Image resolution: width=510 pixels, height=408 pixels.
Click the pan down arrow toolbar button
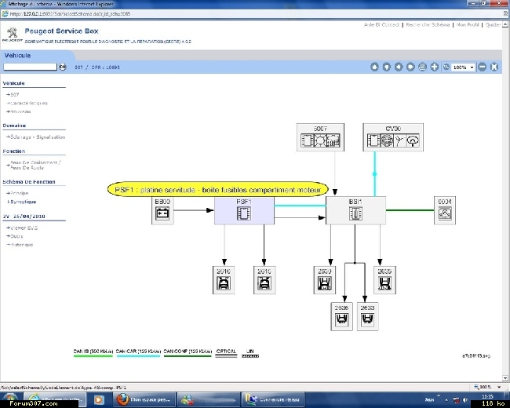[x=386, y=67]
